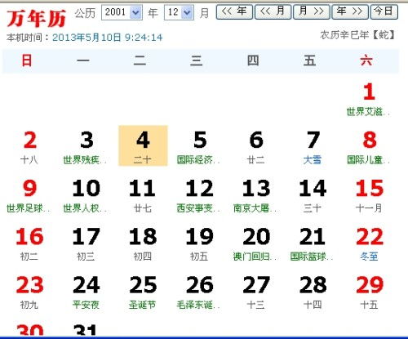This screenshot has width=408, height=339.
Task: Go to next year with 年 >> button
Action: [x=350, y=11]
